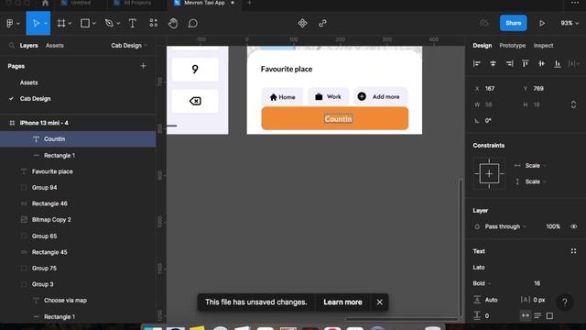Screen dimensions: 586x330
Task: Click Learn more in notification
Action: coord(342,302)
